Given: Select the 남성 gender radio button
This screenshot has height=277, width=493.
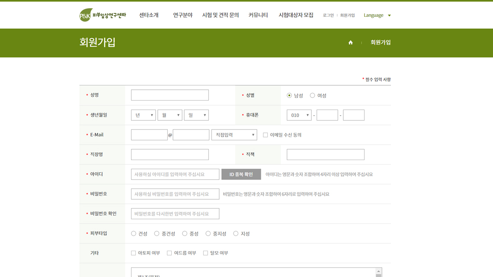Looking at the screenshot, I should point(289,95).
